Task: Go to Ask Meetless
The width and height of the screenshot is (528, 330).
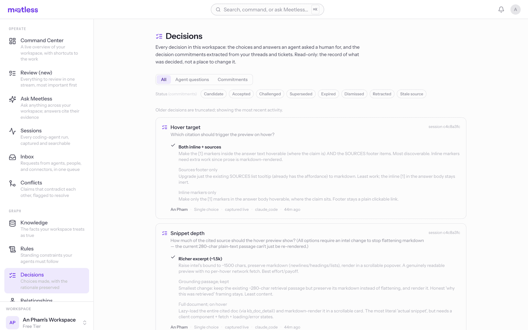Action: tap(47, 108)
